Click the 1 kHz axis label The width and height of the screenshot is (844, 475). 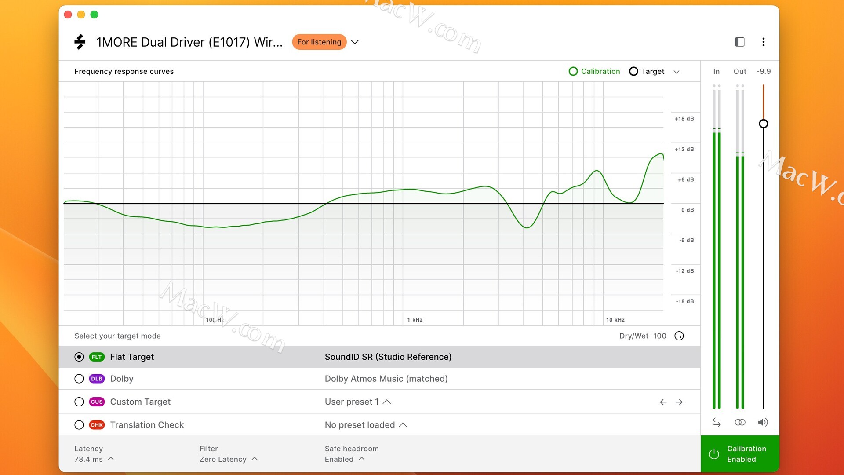(415, 320)
